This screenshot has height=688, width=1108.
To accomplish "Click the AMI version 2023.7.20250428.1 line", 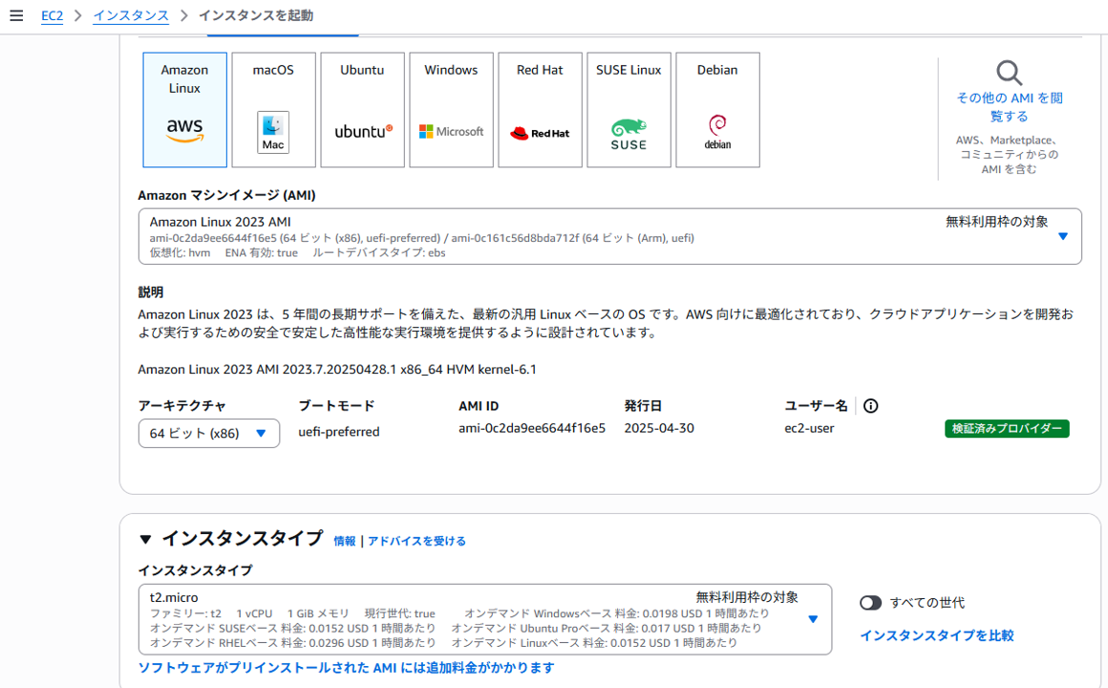I will [x=337, y=369].
